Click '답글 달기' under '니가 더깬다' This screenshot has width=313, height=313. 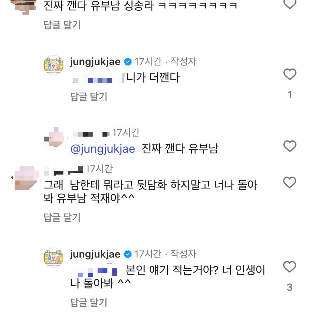(x=89, y=97)
